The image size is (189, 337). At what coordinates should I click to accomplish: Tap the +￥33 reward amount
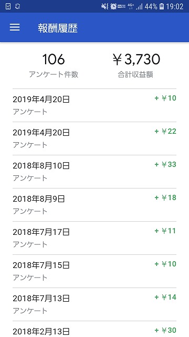point(165,164)
